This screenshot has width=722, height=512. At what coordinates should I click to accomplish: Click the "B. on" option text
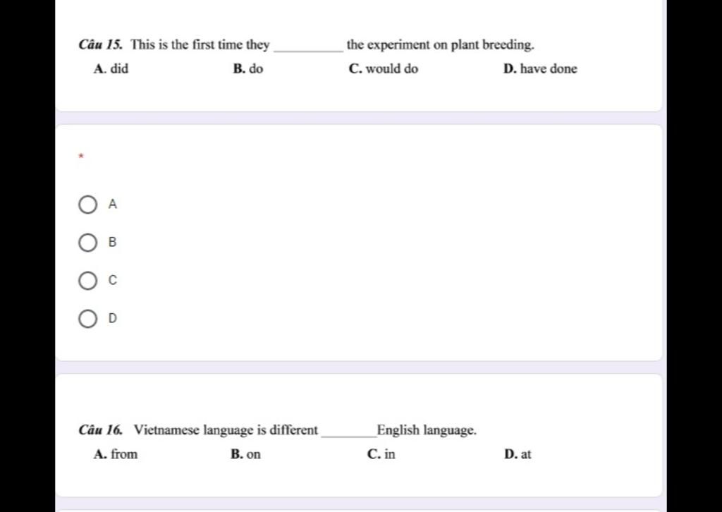246,454
